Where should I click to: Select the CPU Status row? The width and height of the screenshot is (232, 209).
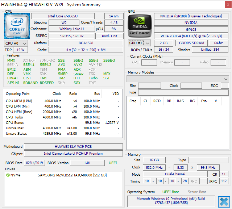tap(63, 123)
